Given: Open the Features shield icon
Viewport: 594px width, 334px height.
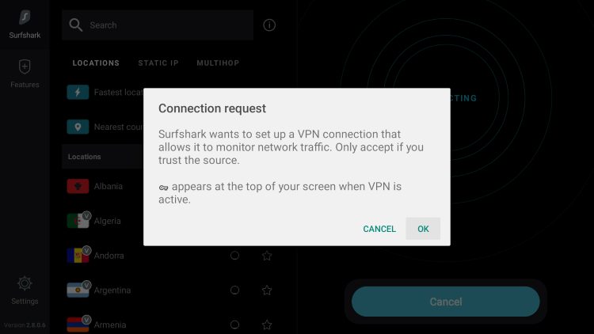Looking at the screenshot, I should tap(25, 67).
